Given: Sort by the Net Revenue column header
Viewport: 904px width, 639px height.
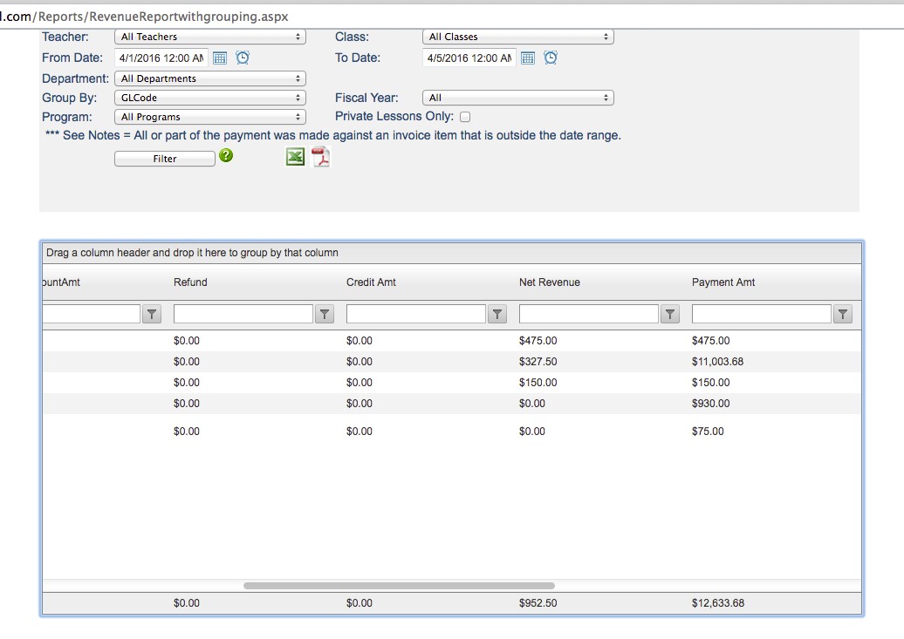Looking at the screenshot, I should coord(550,282).
